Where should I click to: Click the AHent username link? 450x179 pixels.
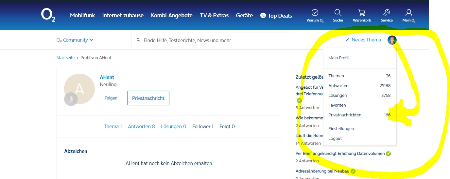[107, 77]
